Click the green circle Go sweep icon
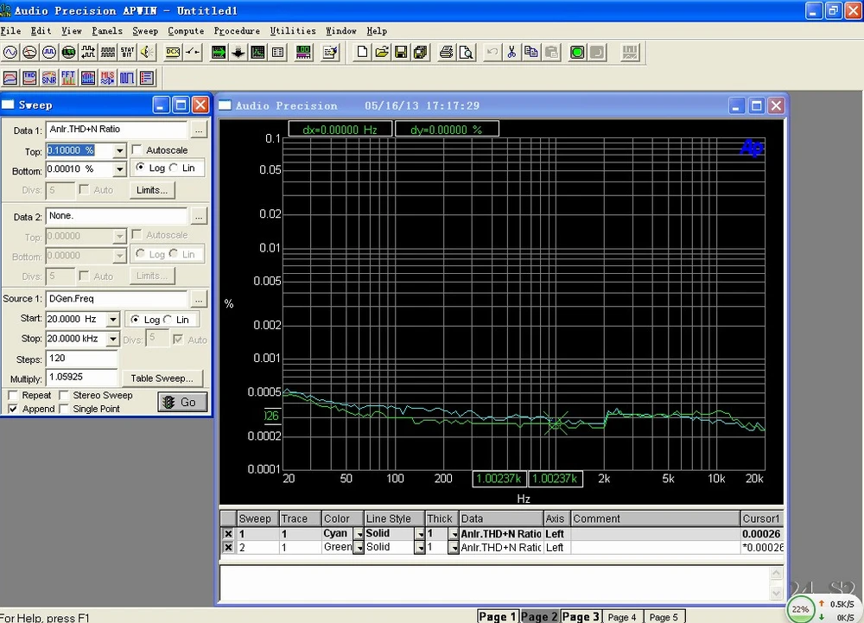The image size is (864, 623). (577, 53)
